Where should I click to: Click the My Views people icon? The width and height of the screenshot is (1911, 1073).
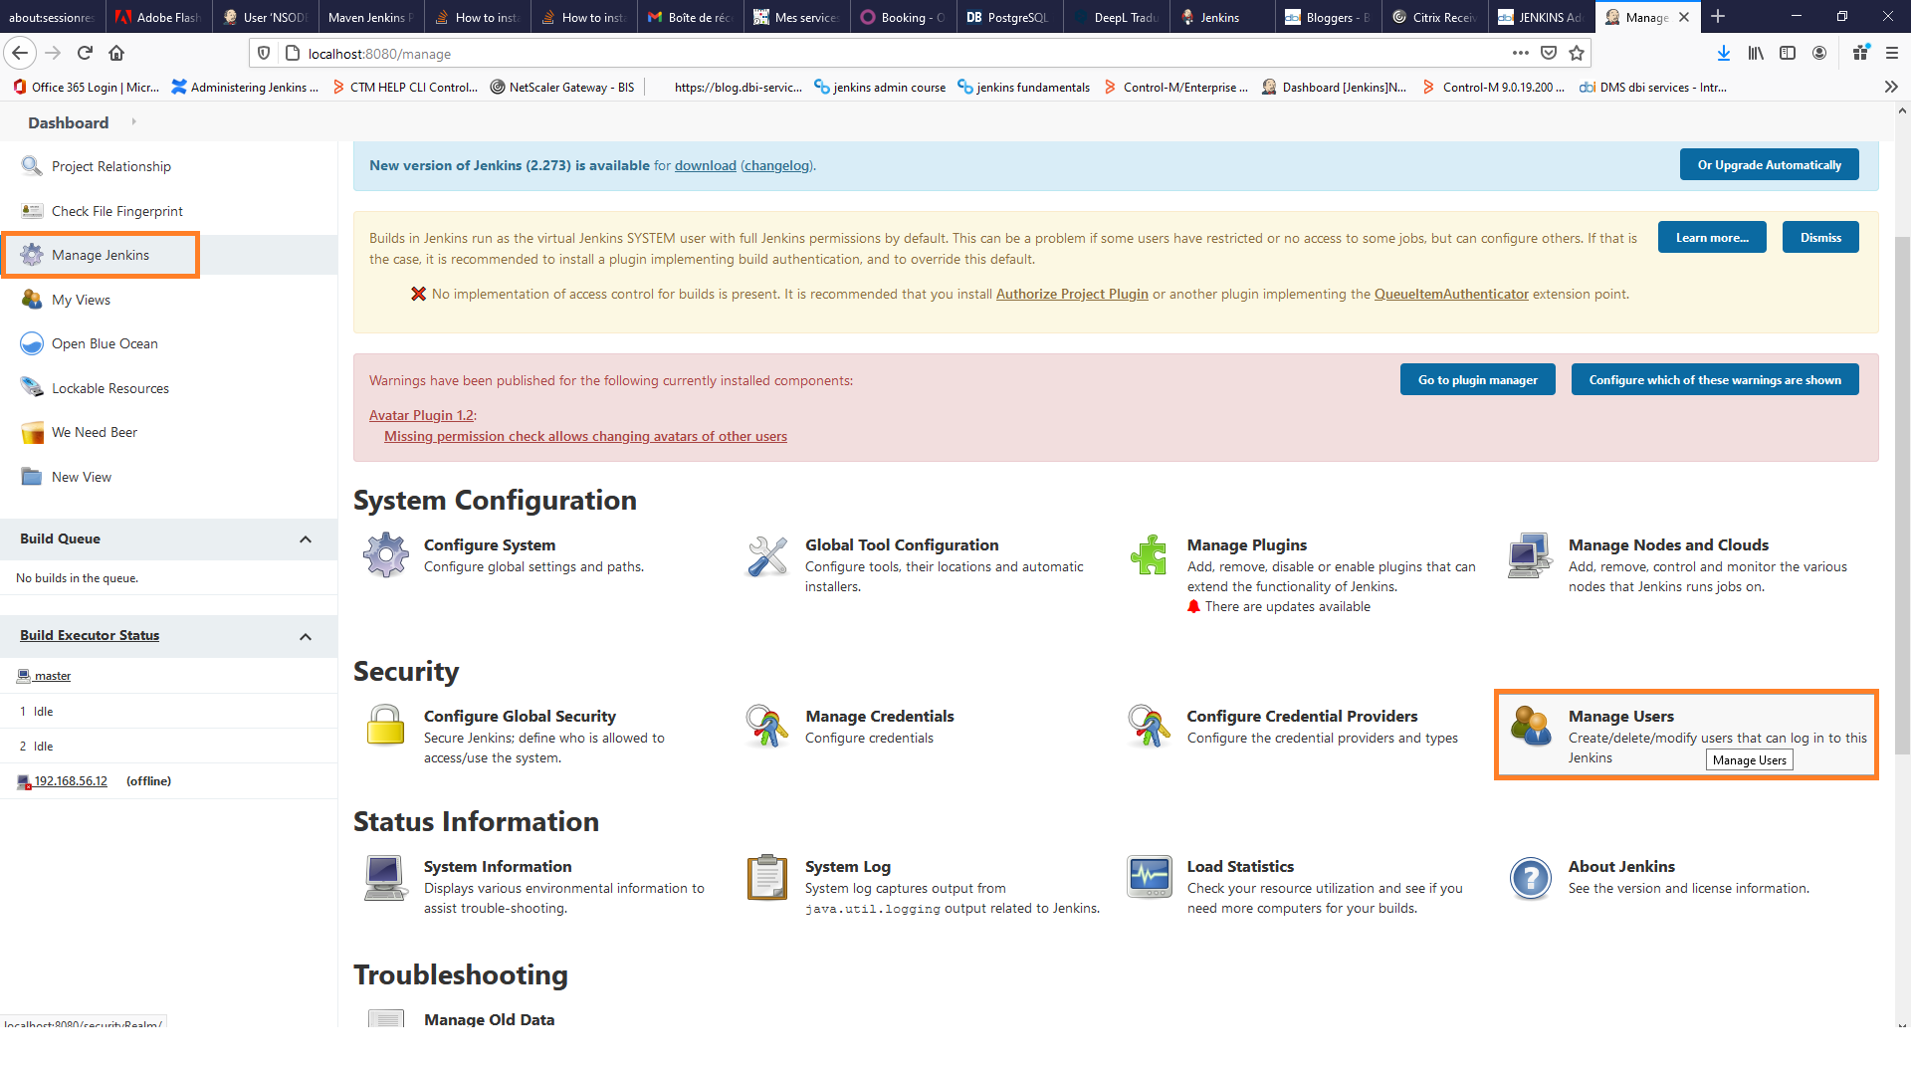pos(32,300)
